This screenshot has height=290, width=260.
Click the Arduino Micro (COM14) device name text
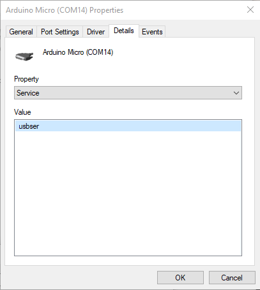[x=78, y=52]
